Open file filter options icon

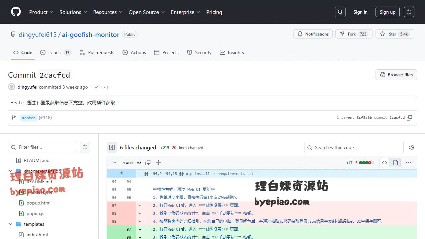pyautogui.click(x=85, y=147)
